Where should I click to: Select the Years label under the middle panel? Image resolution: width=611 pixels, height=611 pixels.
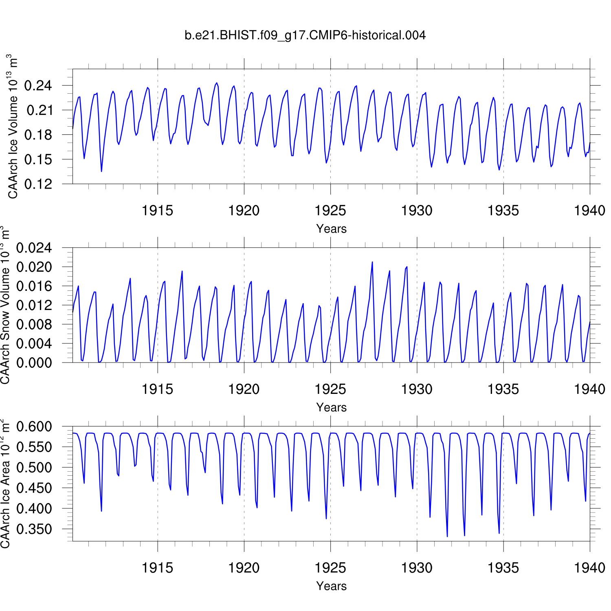tap(331, 407)
